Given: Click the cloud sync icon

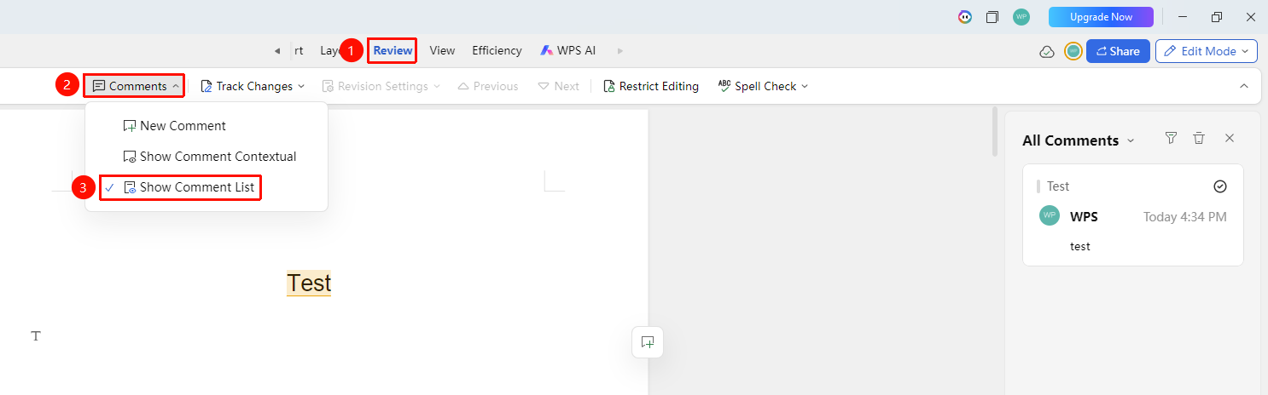Looking at the screenshot, I should [x=1047, y=52].
